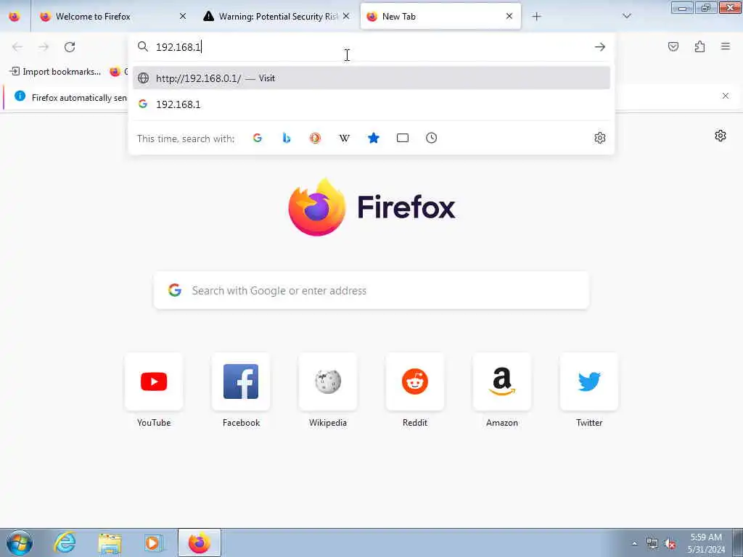Search open Tabs with the tab icon
The height and width of the screenshot is (557, 743).
coord(402,138)
